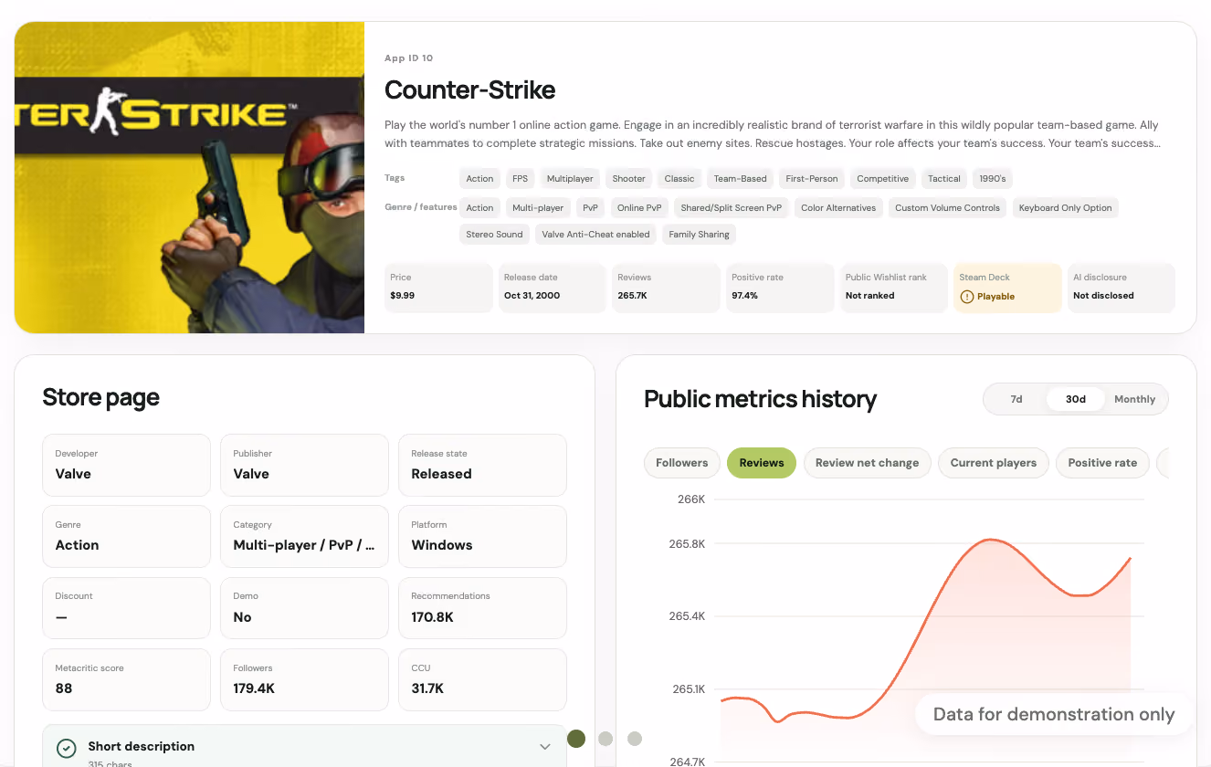The image size is (1211, 767).
Task: Open the Online PvP feature chip
Action: (x=639, y=208)
